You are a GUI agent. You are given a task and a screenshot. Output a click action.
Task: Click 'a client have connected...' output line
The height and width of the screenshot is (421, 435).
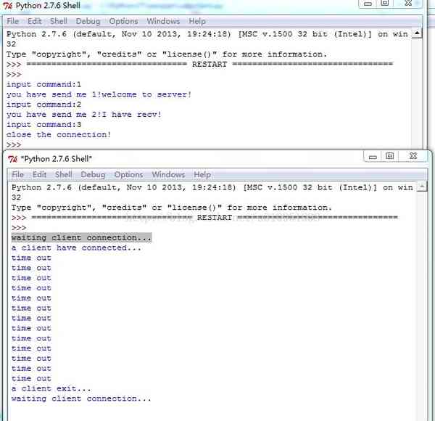(76, 248)
